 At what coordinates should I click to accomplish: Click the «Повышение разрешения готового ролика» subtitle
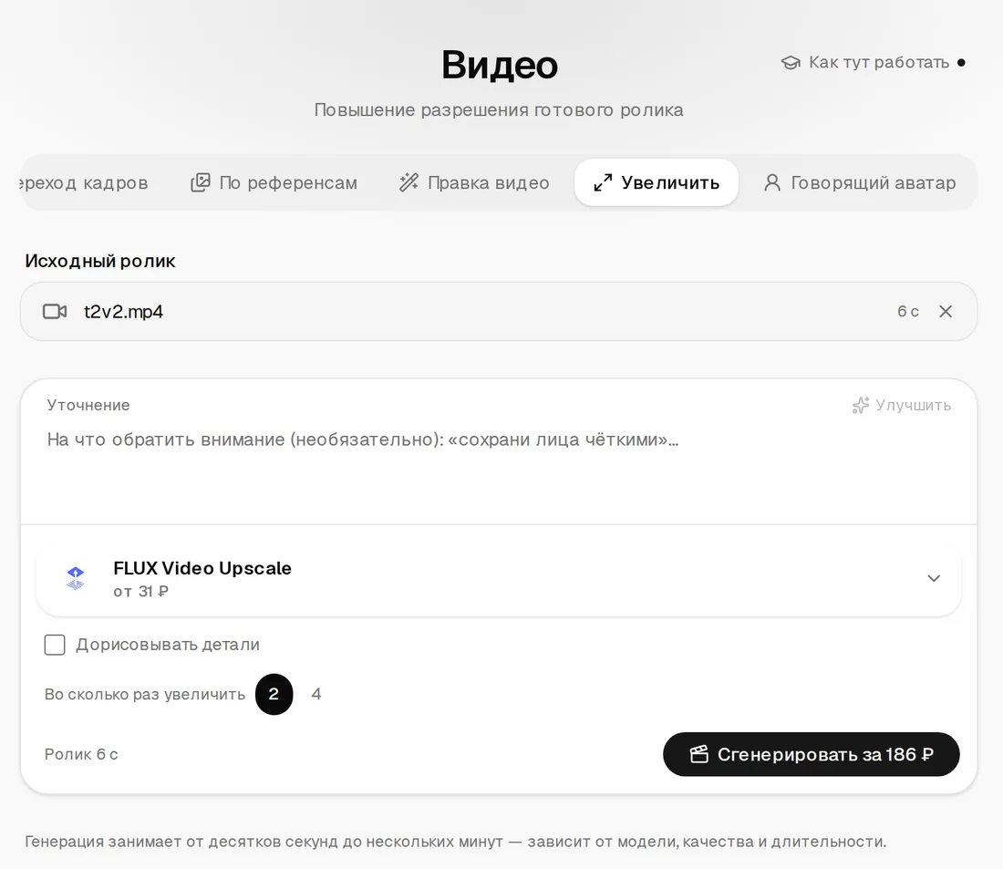click(x=499, y=110)
